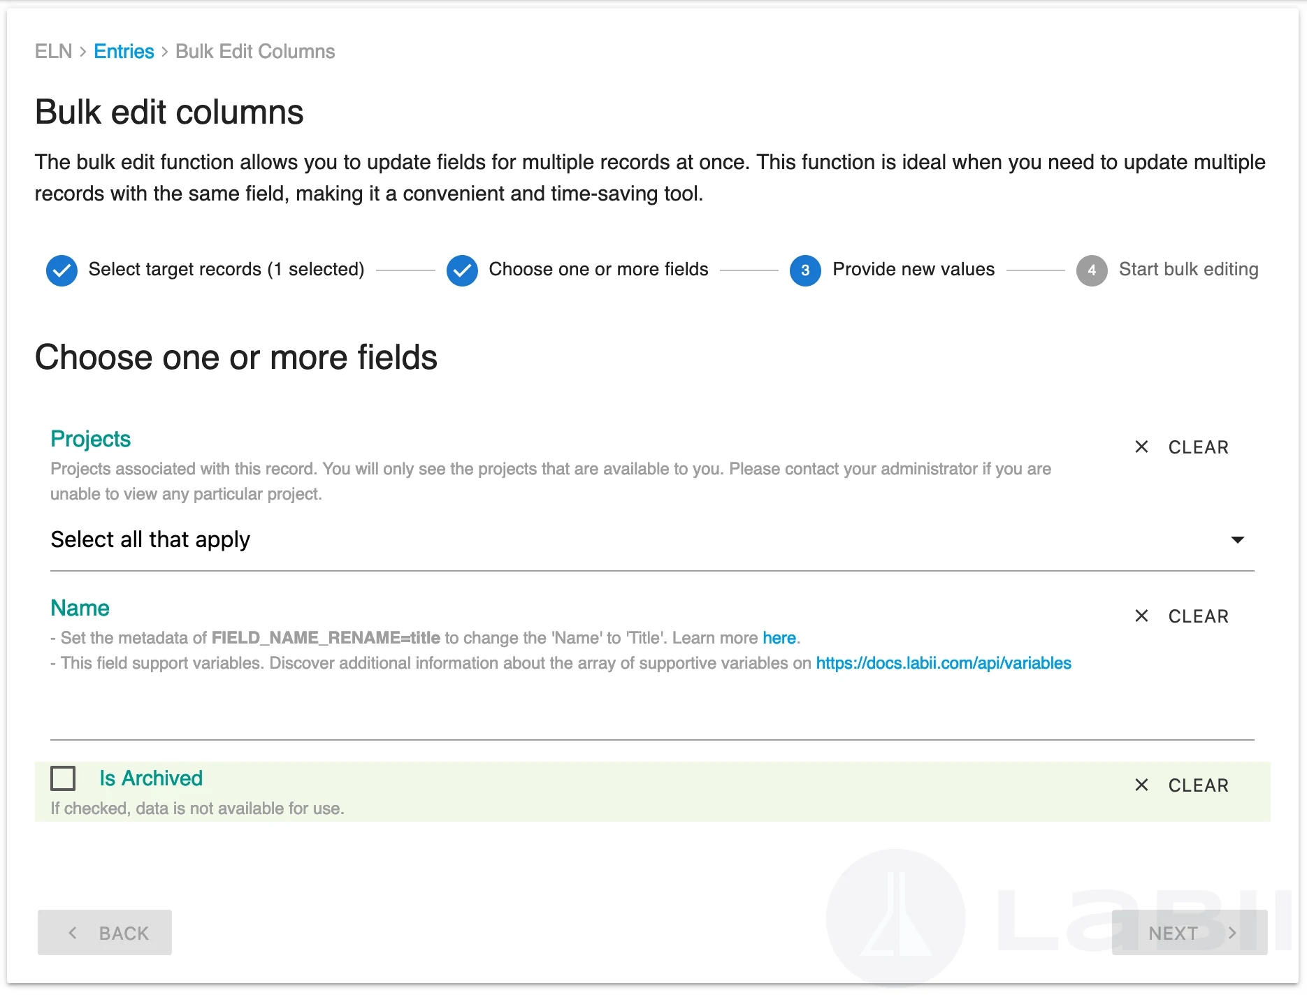
Task: Click the checkmark icon for Choose fields step
Action: tap(462, 270)
